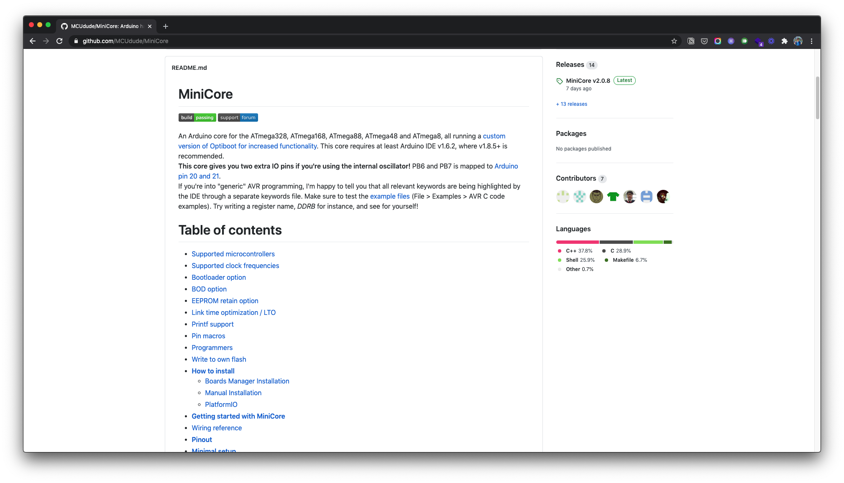Open the C 28.9% language link
The width and height of the screenshot is (844, 483).
616,251
